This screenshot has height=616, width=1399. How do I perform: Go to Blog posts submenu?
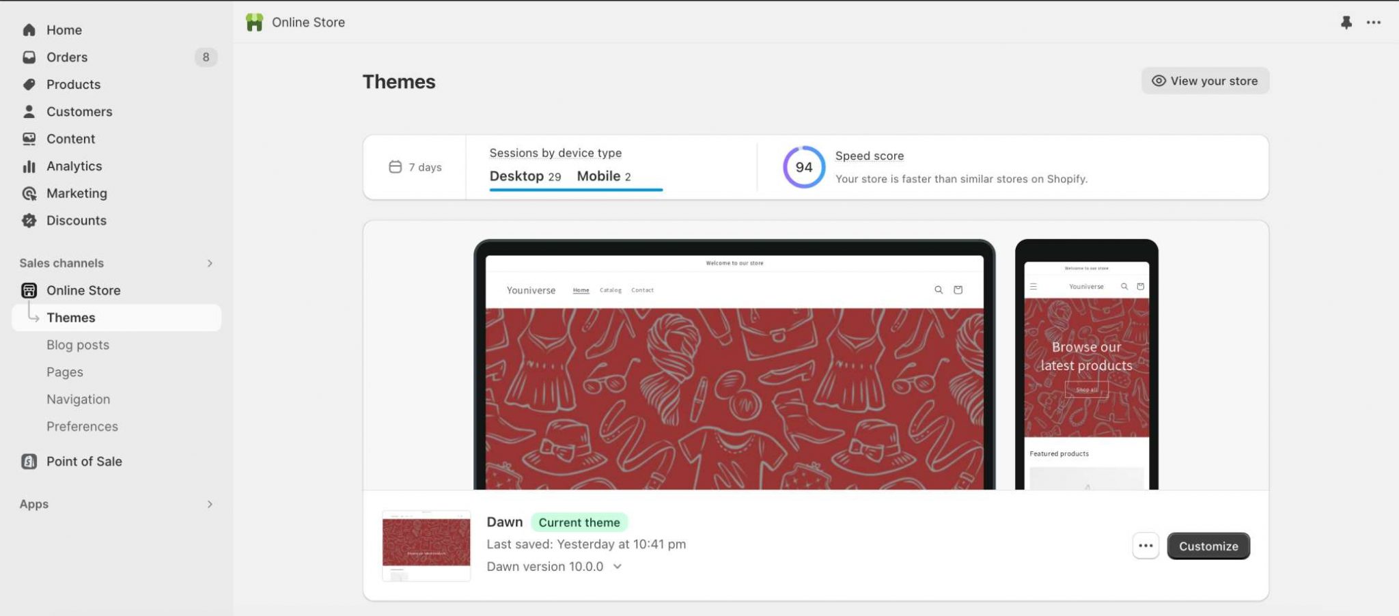point(78,345)
